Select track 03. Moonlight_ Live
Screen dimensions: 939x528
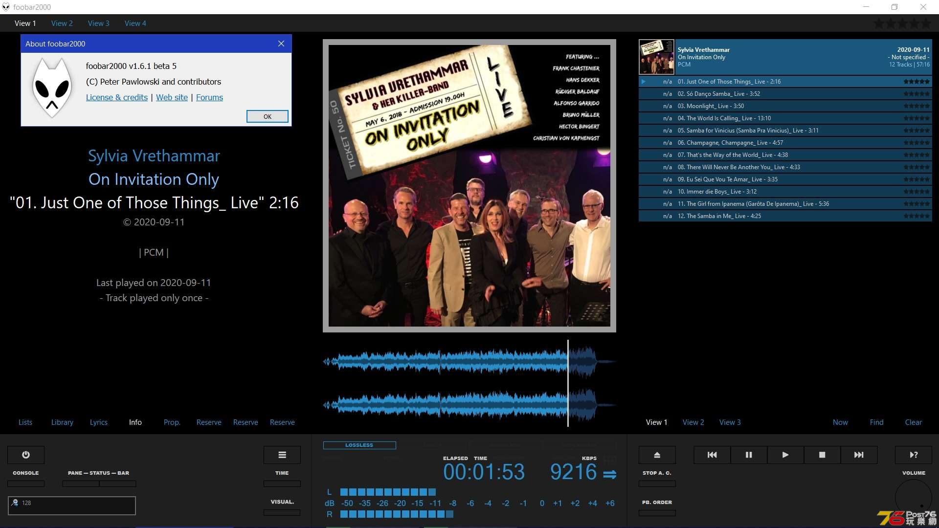tap(785, 106)
